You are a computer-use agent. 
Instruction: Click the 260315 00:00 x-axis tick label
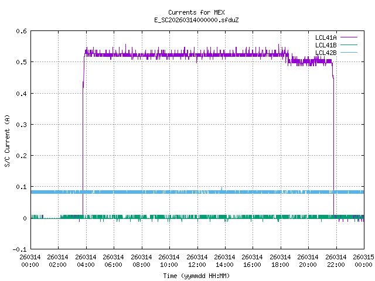(363, 261)
